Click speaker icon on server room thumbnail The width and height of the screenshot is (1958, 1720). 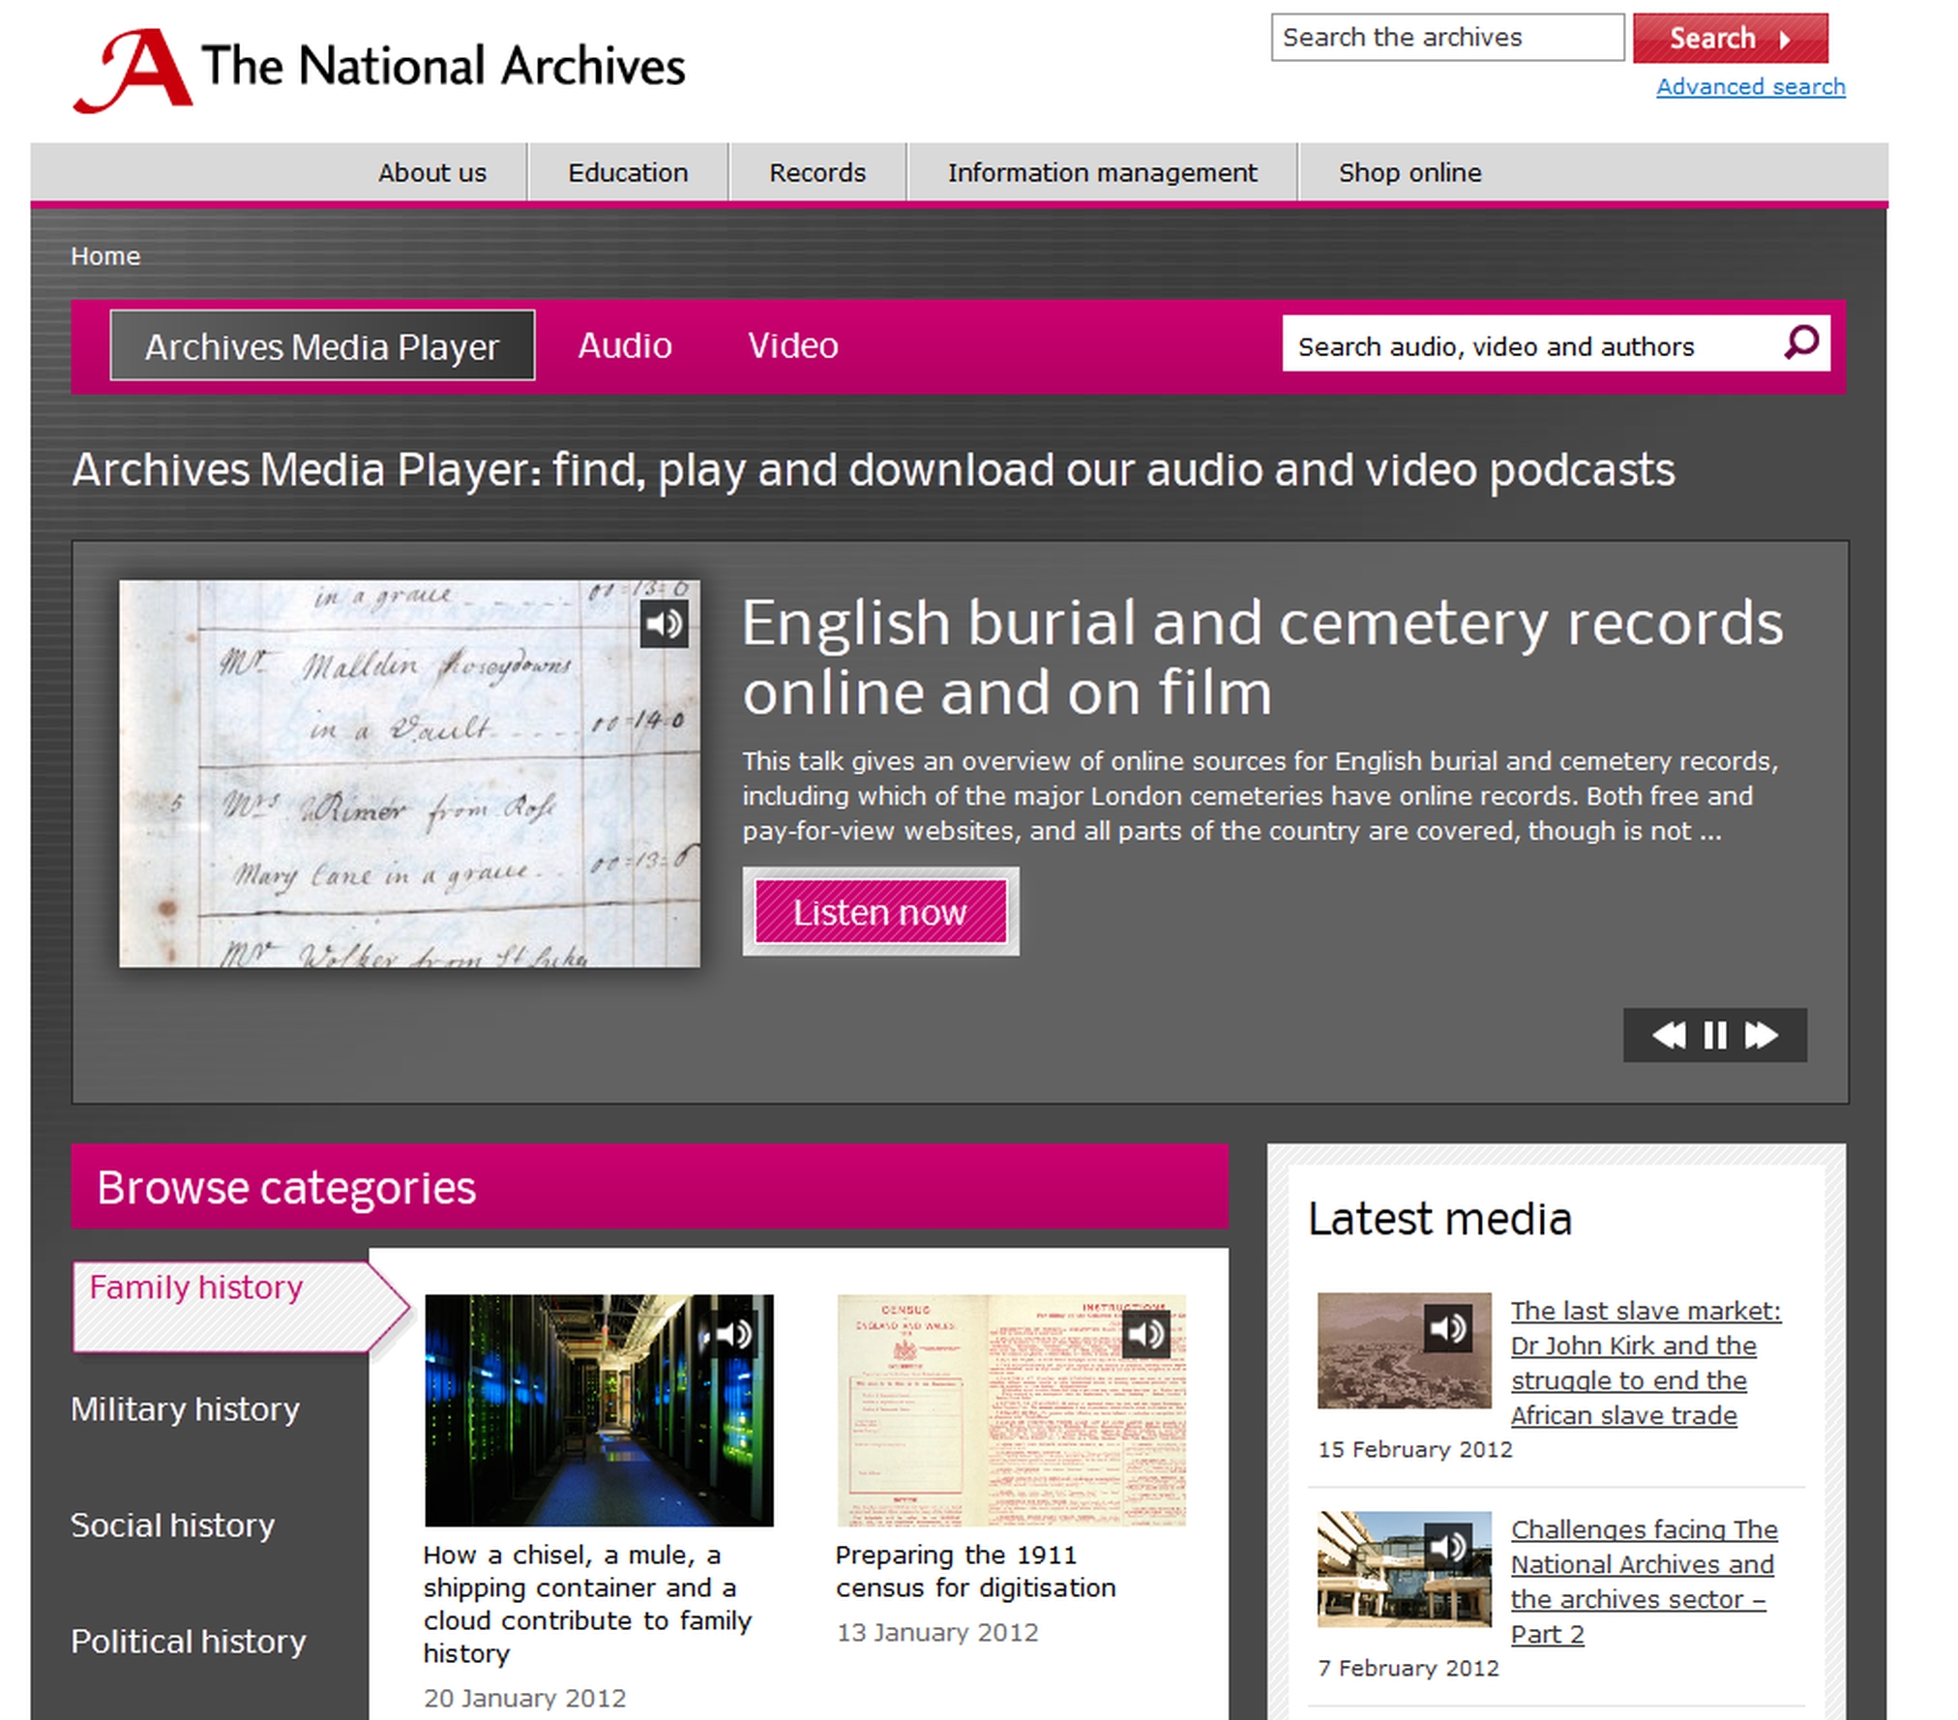[x=734, y=1335]
